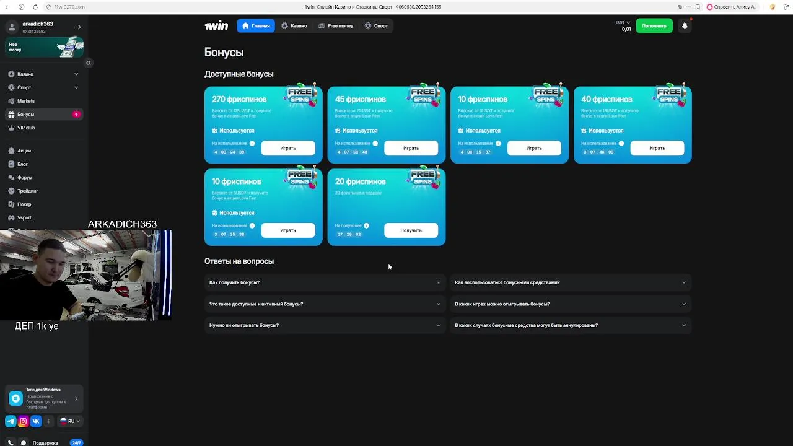This screenshot has height=446, width=793.
Task: Click the ID 21425592 text
Action: pos(34,32)
